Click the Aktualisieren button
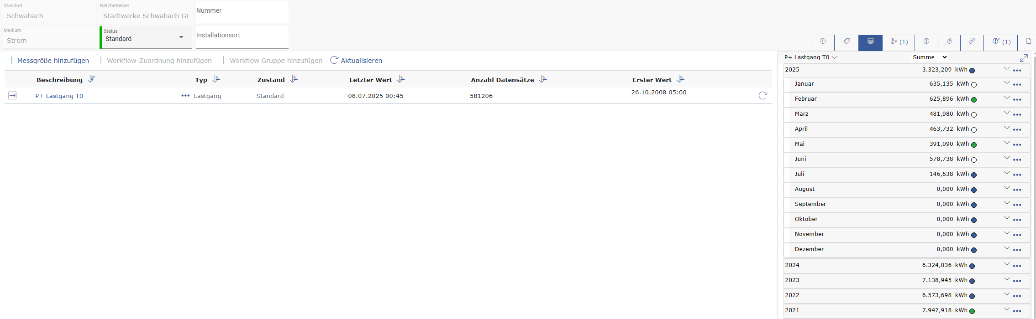1036x319 pixels. [x=356, y=61]
